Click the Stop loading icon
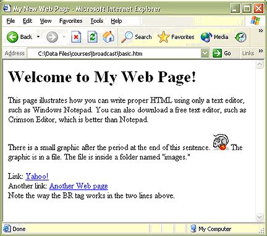The image size is (267, 236). click(76, 37)
